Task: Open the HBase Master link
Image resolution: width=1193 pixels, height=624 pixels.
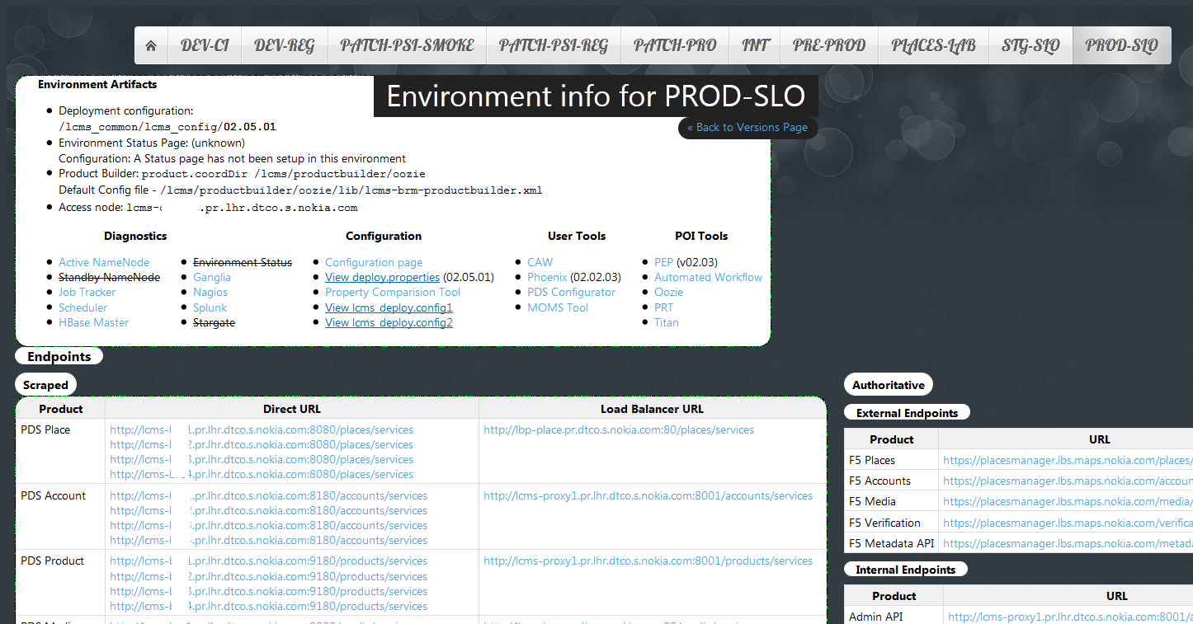Action: click(93, 322)
